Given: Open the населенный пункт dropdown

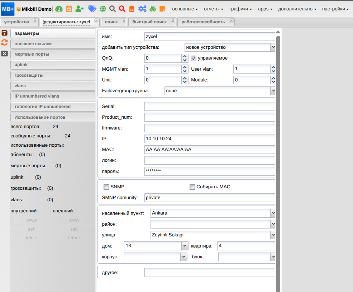Looking at the screenshot, I should [x=273, y=213].
